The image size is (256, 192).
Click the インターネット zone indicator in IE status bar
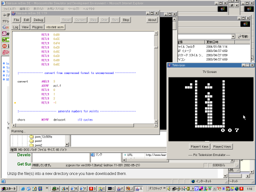(201, 181)
